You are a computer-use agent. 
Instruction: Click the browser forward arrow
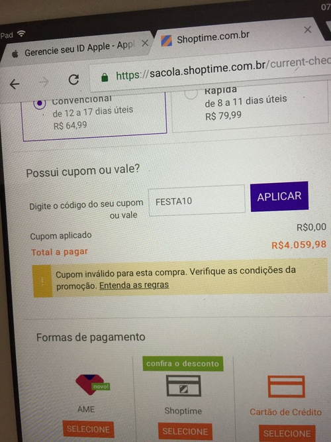click(44, 82)
